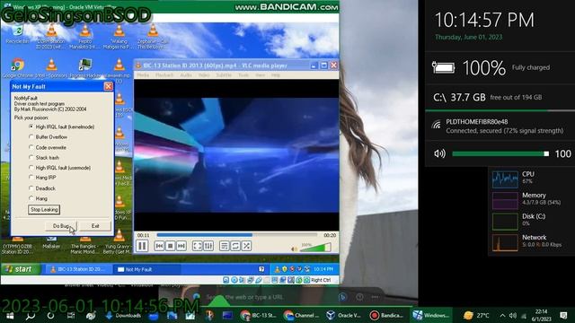Open the VLC Video menu
This screenshot has height=323, width=575.
pyautogui.click(x=204, y=75)
